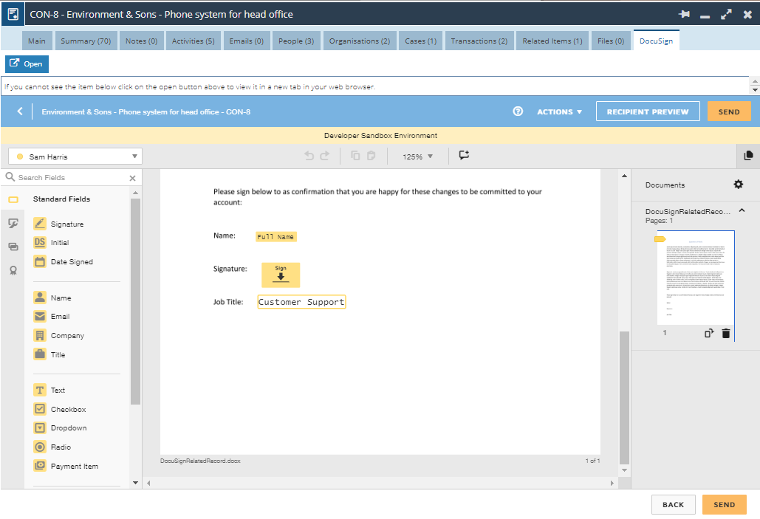Screen dimensions: 760x519
Task: Select the standard fields palette icon
Action: [13, 199]
